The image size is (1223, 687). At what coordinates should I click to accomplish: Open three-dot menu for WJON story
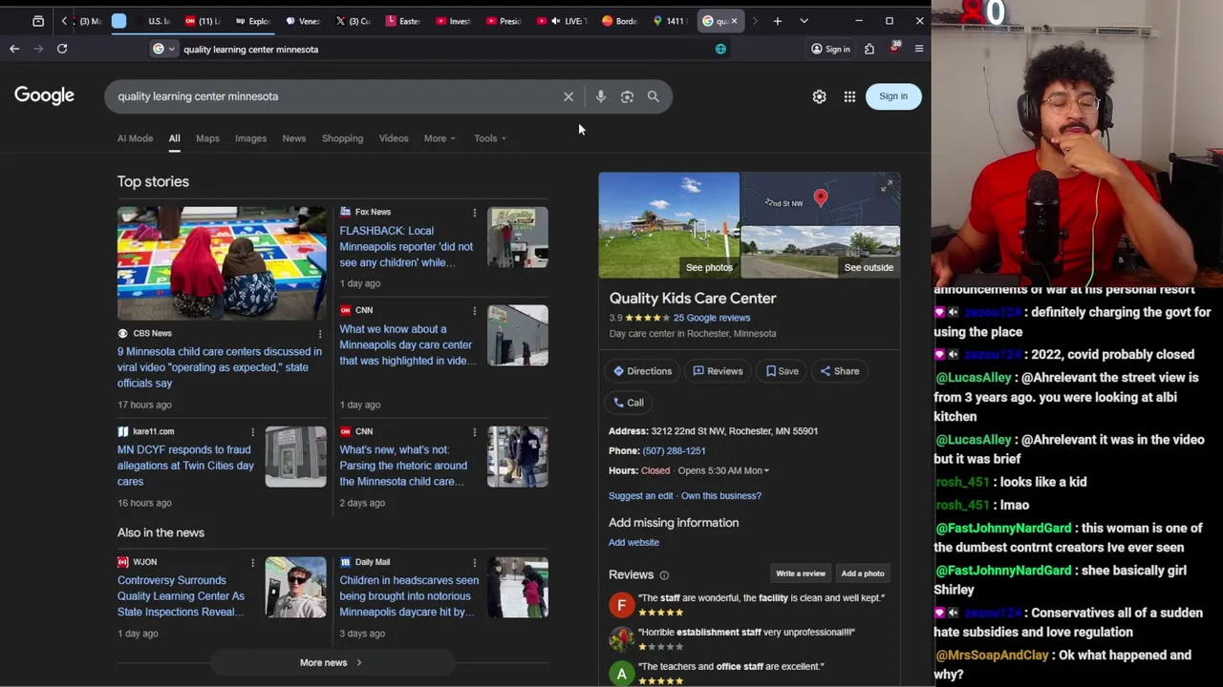click(252, 562)
